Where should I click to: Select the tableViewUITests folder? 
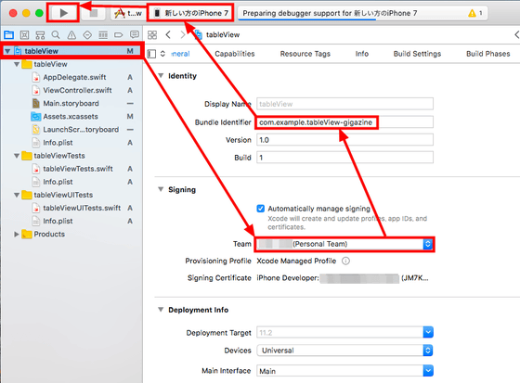coord(58,195)
